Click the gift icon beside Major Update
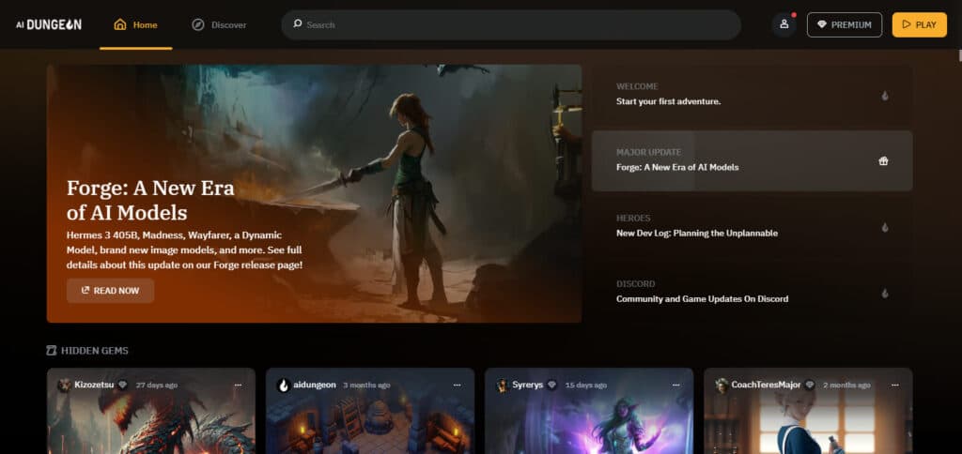 [x=883, y=161]
